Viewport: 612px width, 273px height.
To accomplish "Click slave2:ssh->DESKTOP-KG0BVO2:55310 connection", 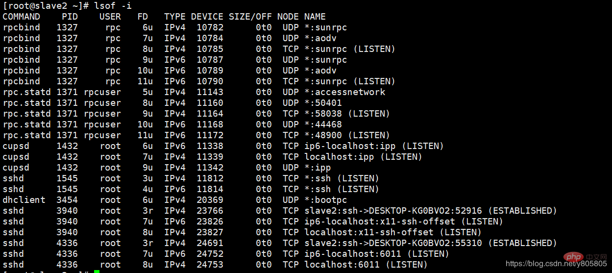I will coord(393,243).
